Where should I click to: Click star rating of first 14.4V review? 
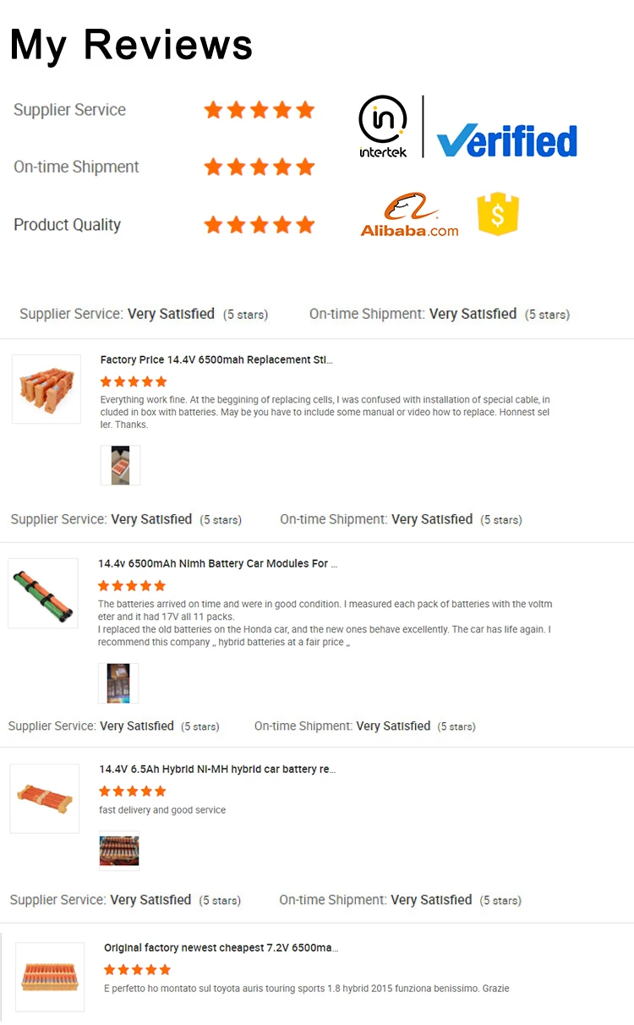pos(134,381)
